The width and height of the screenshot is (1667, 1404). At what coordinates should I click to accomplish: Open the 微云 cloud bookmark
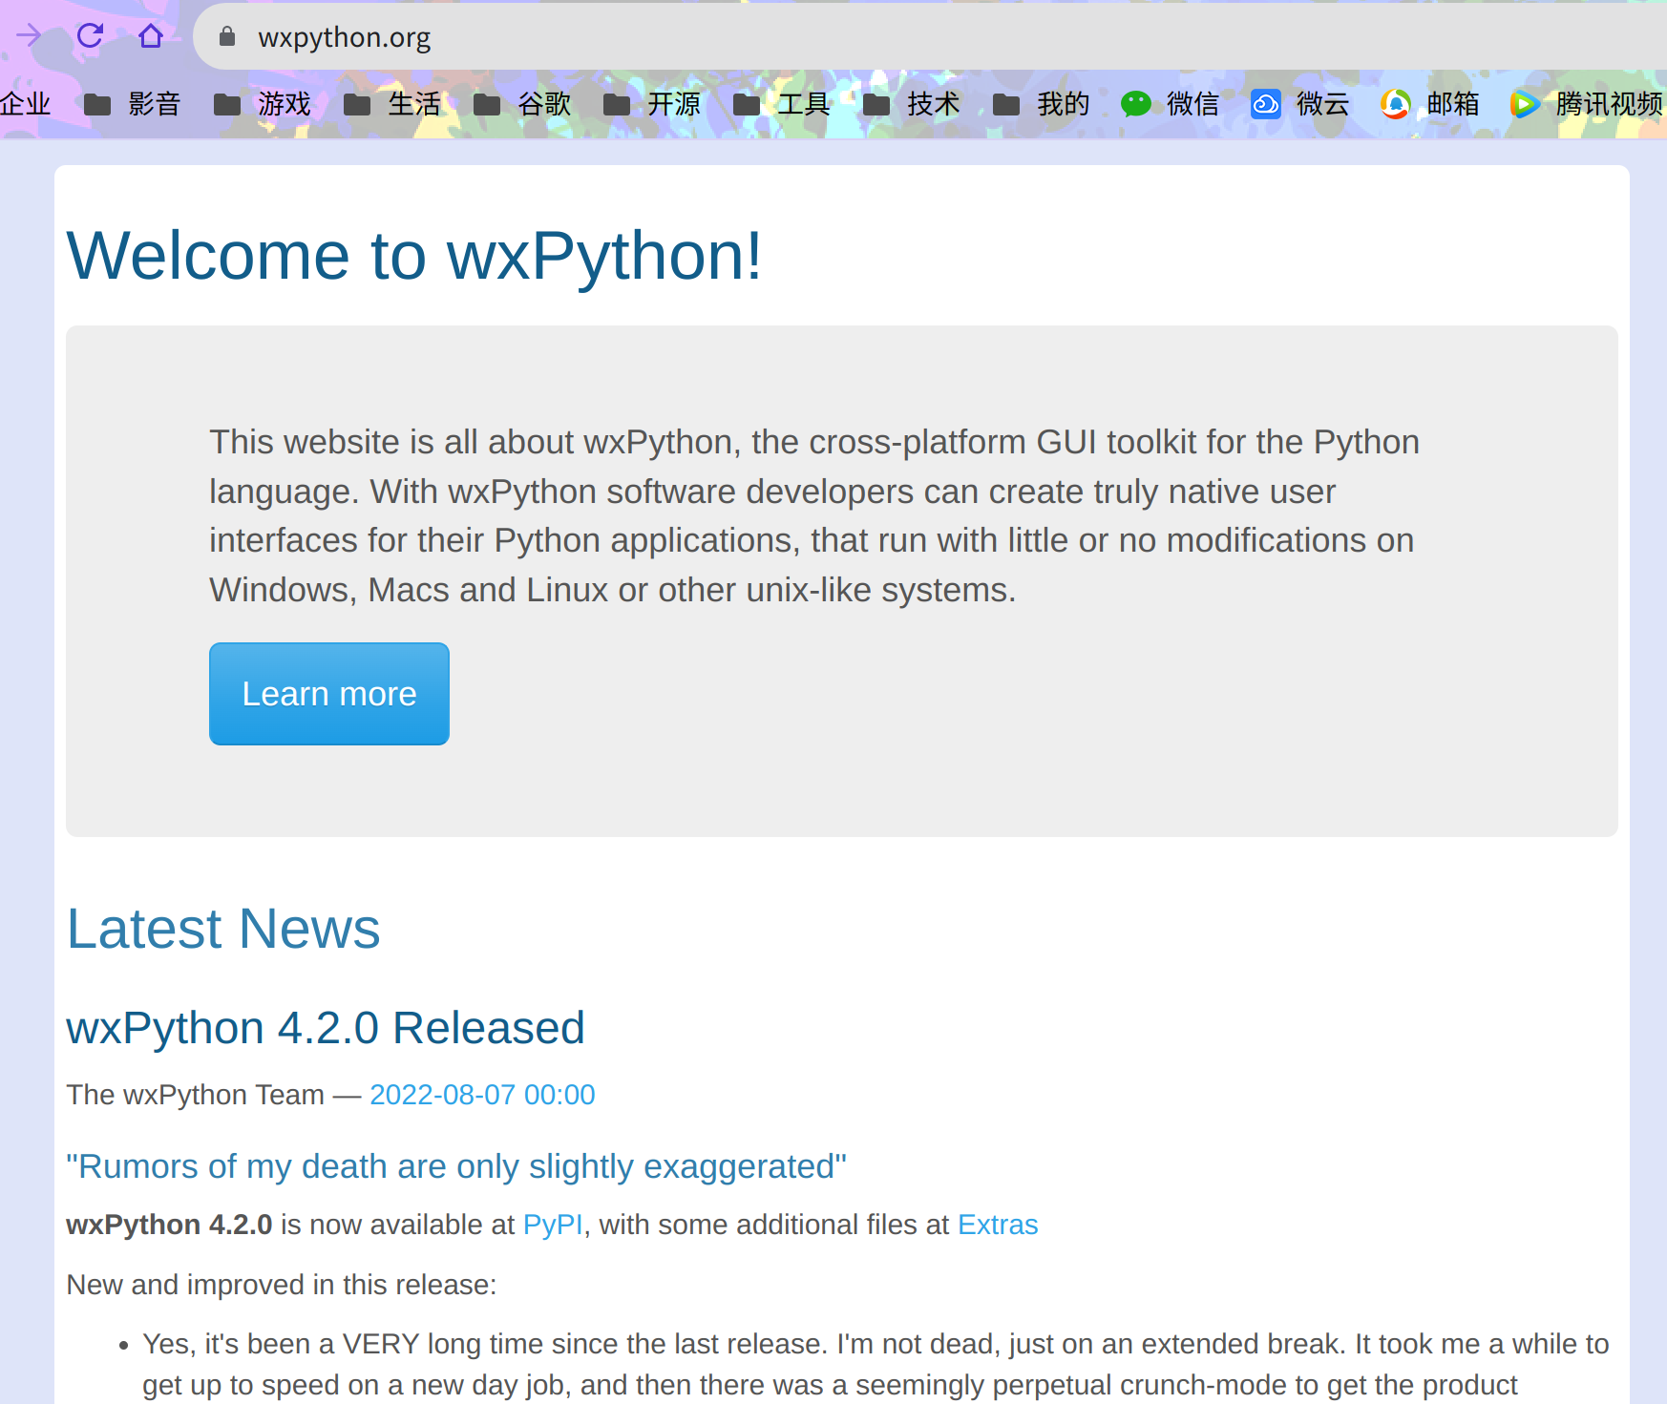point(1301,104)
